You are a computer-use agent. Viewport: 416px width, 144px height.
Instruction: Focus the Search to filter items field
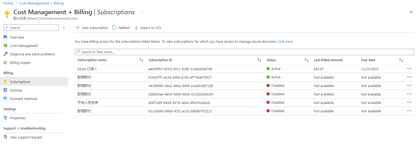point(244,52)
